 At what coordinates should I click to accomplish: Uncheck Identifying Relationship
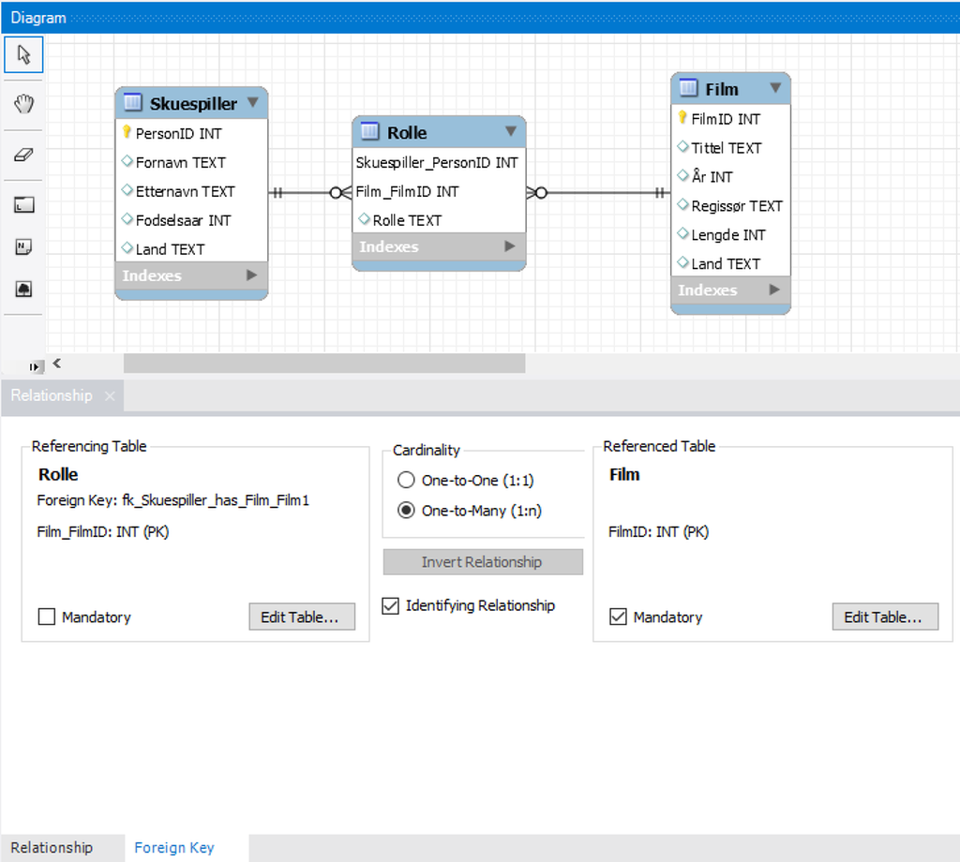(x=390, y=605)
